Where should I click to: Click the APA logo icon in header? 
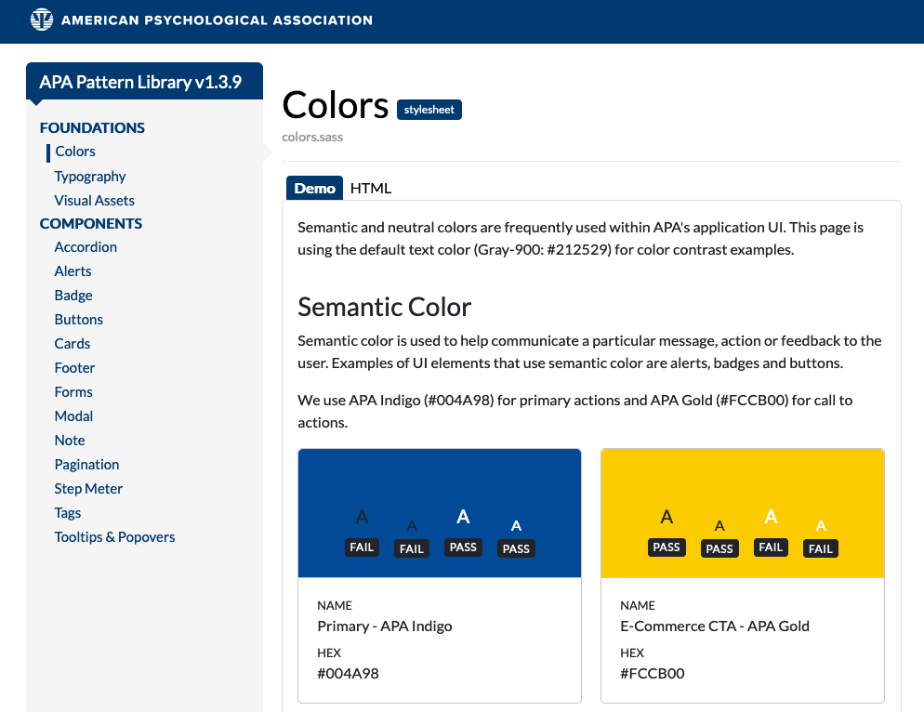pyautogui.click(x=43, y=20)
